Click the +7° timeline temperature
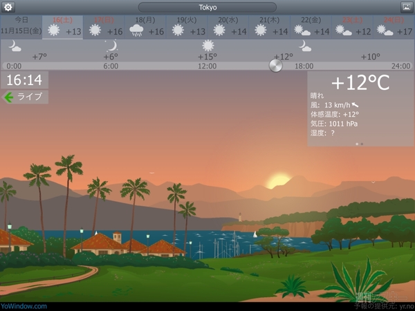Image resolution: width=415 pixels, height=311 pixels. point(39,57)
